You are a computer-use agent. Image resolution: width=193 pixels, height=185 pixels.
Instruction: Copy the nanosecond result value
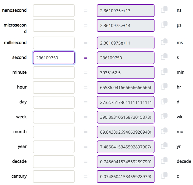(164, 10)
